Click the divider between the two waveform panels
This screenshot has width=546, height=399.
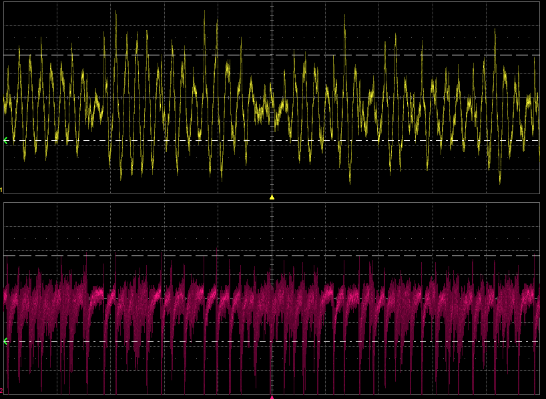pyautogui.click(x=272, y=199)
